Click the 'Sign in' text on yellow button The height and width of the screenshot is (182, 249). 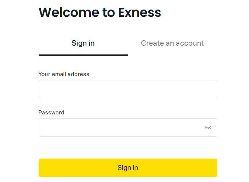(x=128, y=168)
